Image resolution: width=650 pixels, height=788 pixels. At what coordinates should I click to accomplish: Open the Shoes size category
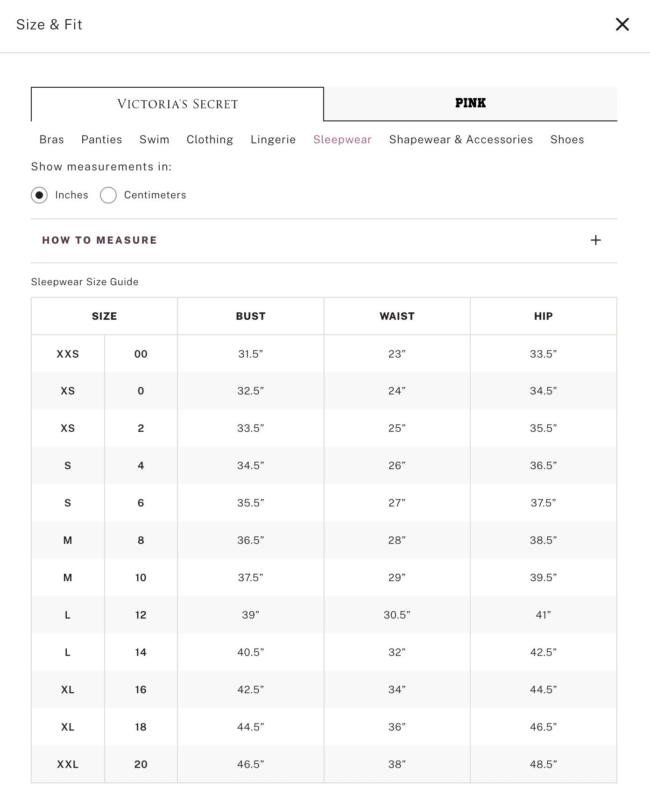pyautogui.click(x=567, y=140)
